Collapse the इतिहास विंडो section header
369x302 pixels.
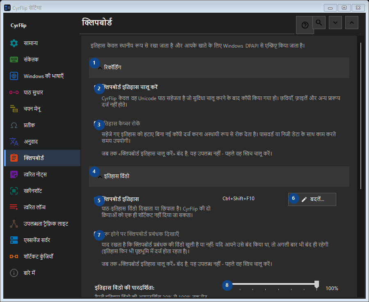coord(219,176)
